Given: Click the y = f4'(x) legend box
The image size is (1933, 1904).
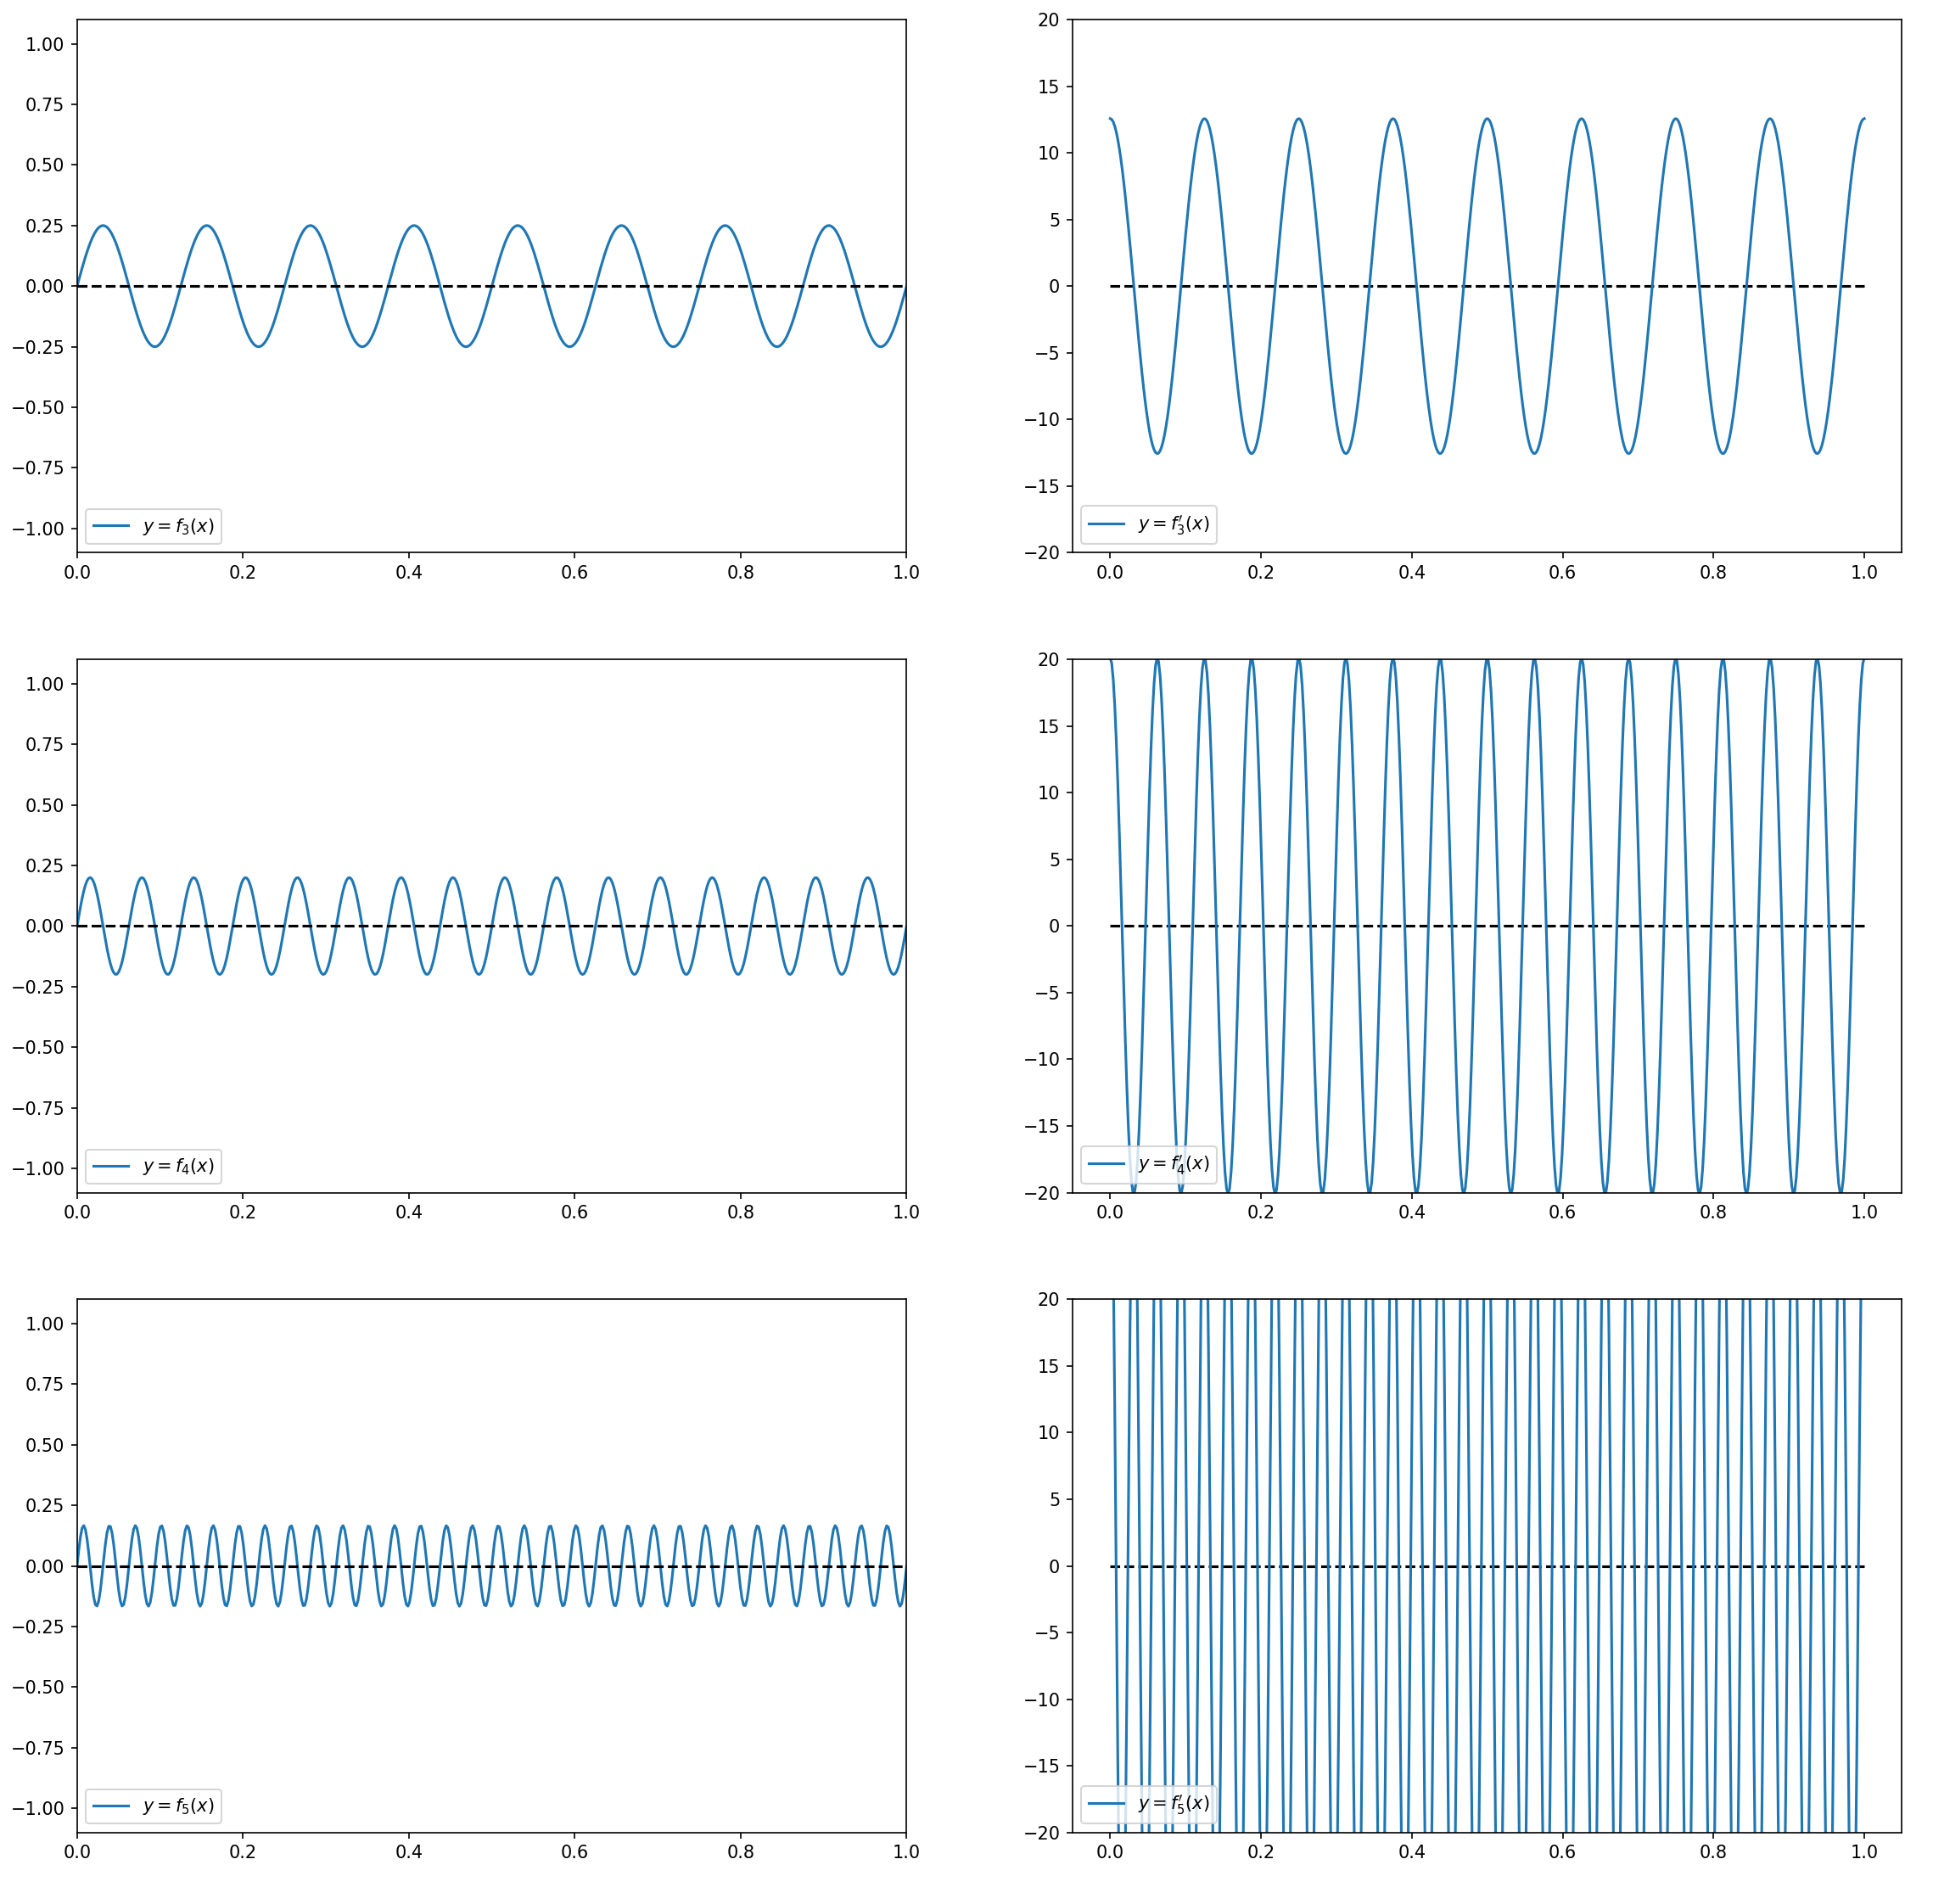Looking at the screenshot, I should point(1148,1164).
